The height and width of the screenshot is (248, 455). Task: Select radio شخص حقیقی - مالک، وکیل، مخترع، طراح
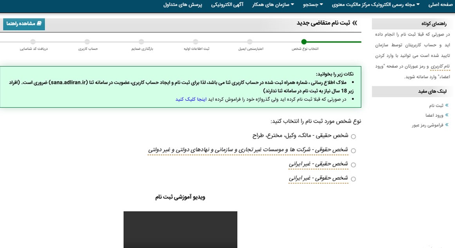[x=353, y=137]
